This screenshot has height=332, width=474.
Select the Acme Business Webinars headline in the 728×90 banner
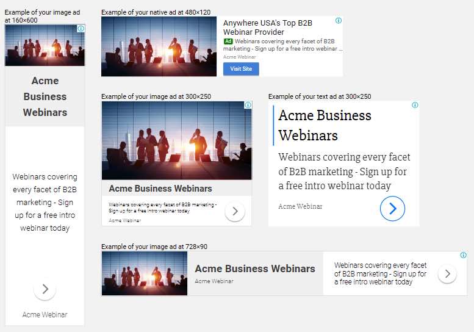(254, 269)
